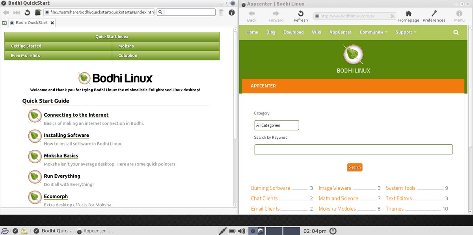Open the Moksha Modules category
Screen dimensions: 473x235
click(337, 209)
